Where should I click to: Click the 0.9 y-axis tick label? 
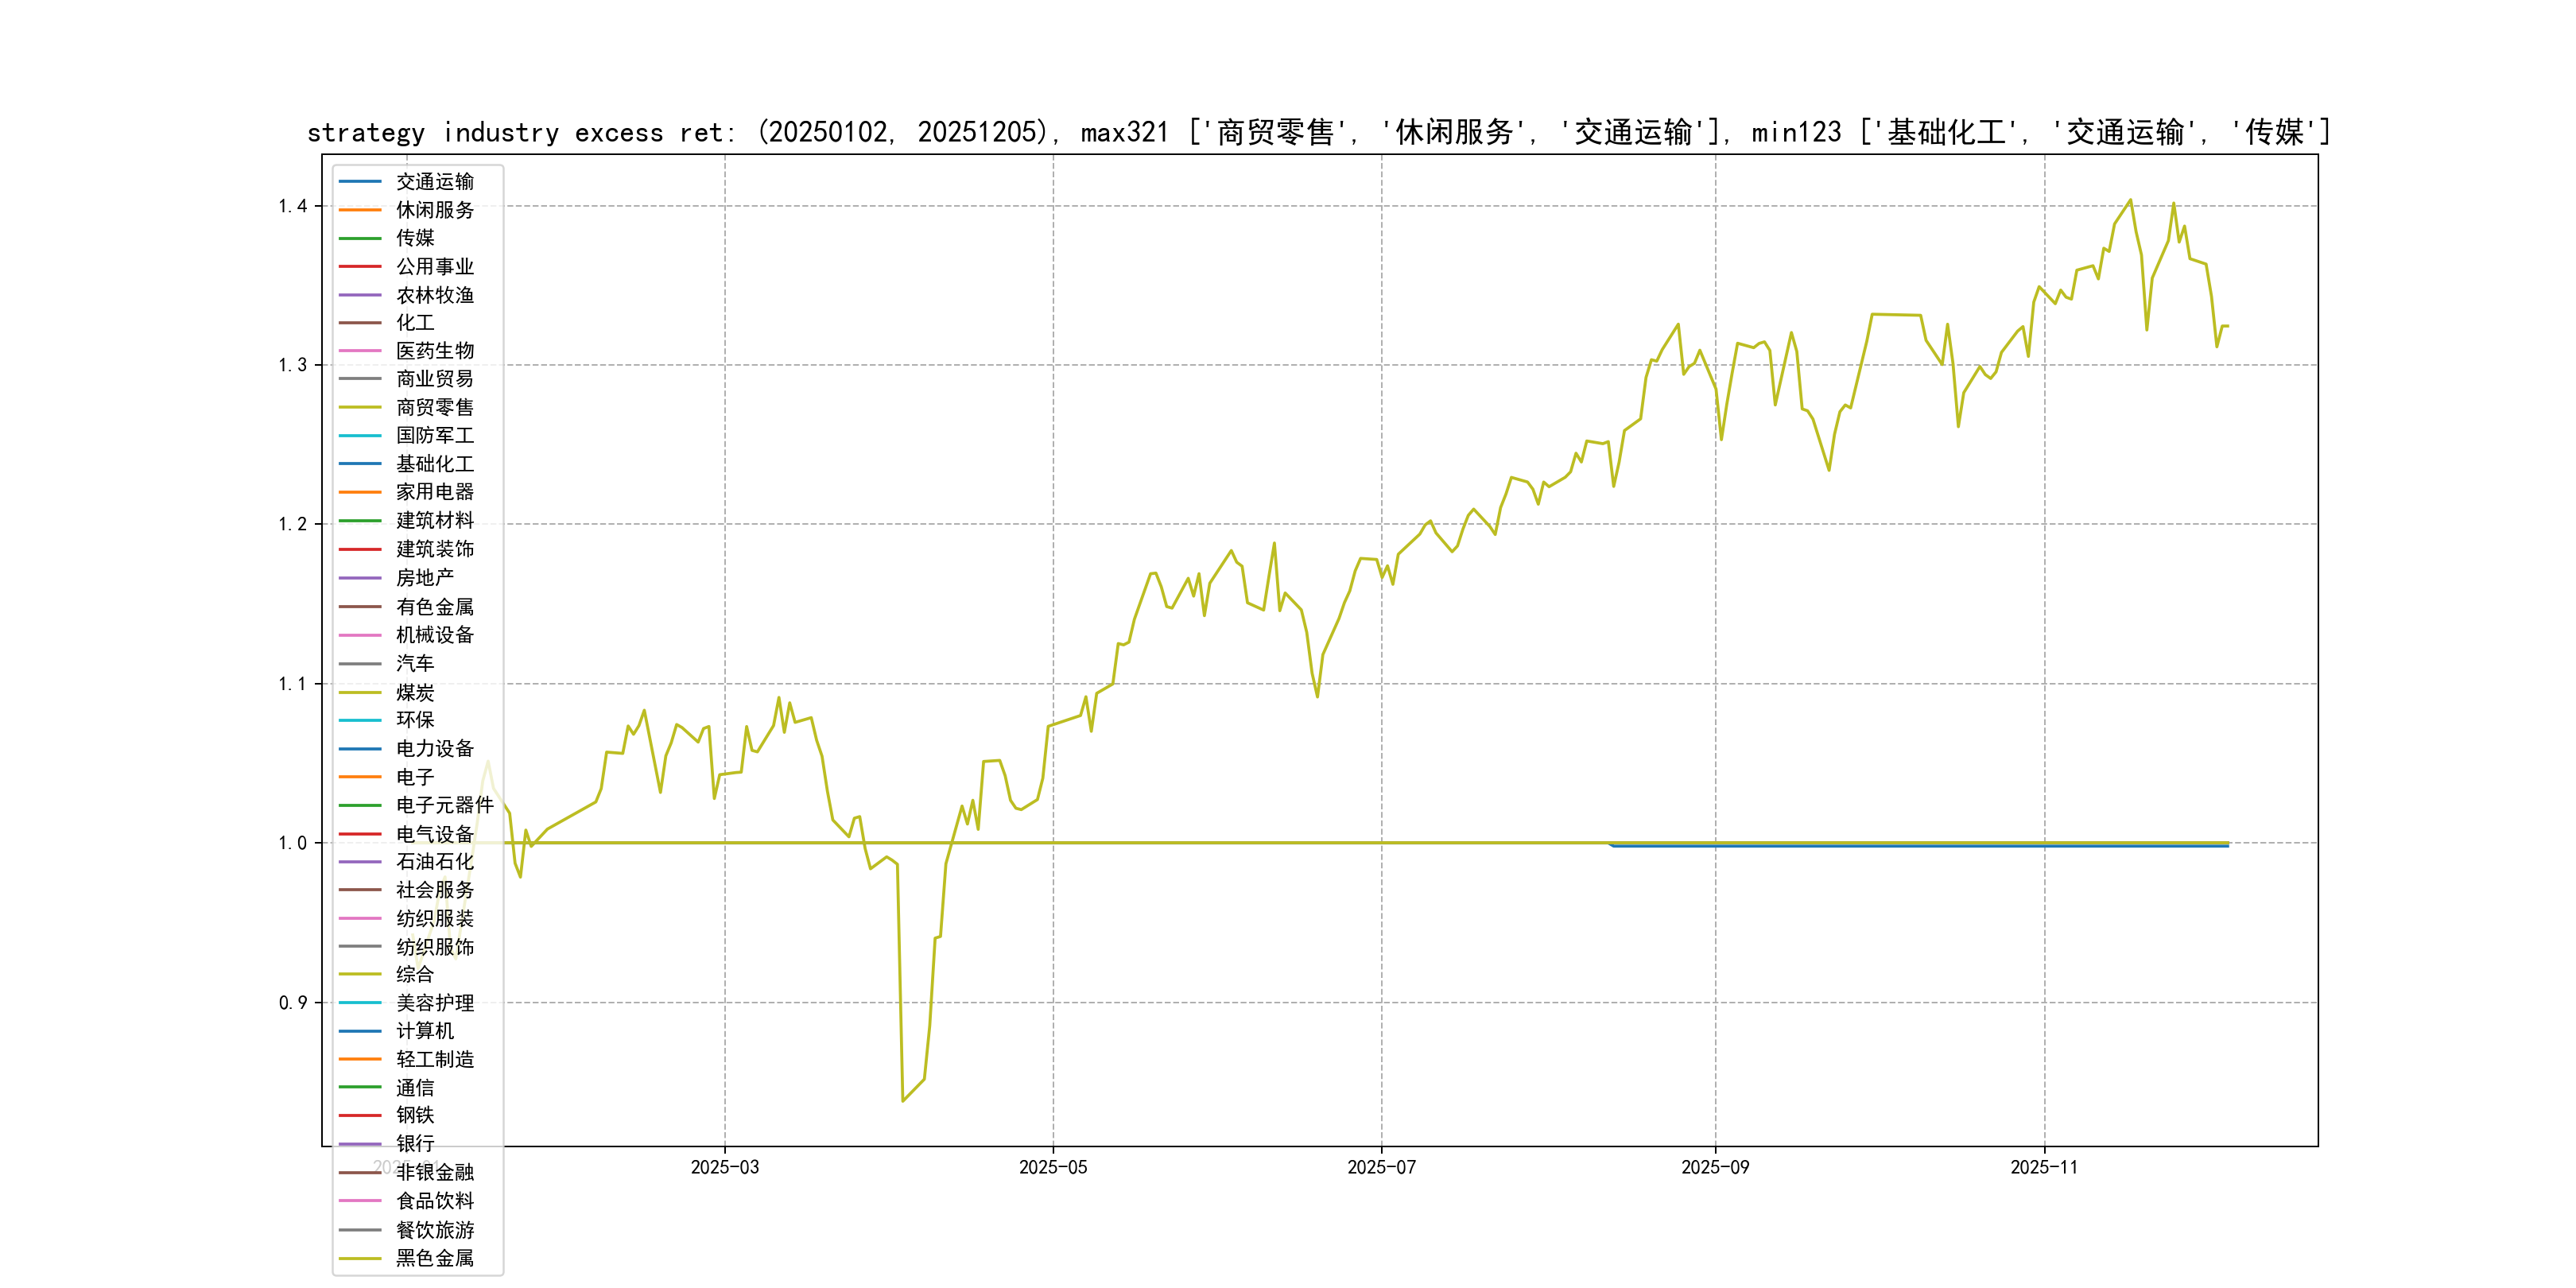pos(292,1002)
